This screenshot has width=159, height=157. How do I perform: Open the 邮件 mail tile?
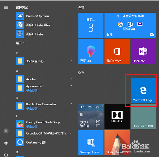click(130, 25)
